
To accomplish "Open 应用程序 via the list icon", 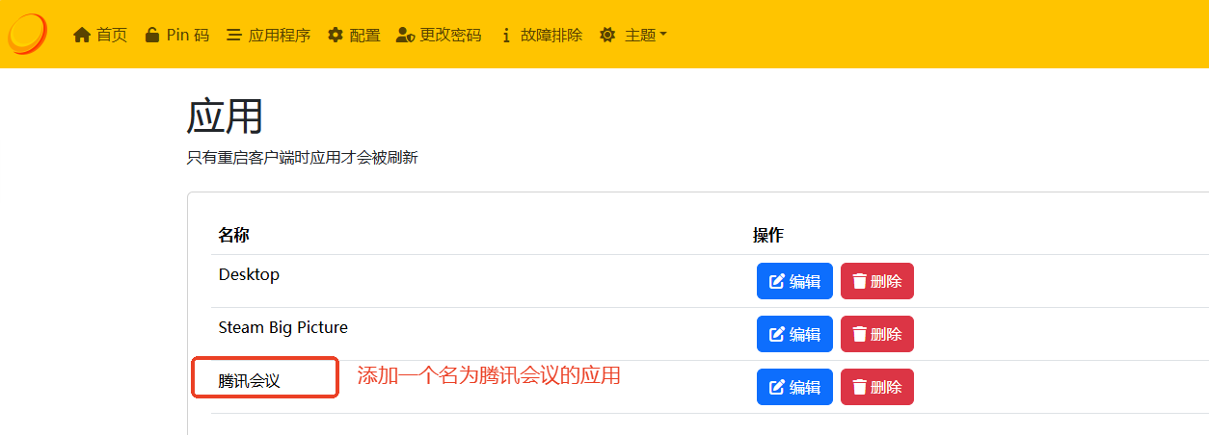I will [233, 36].
